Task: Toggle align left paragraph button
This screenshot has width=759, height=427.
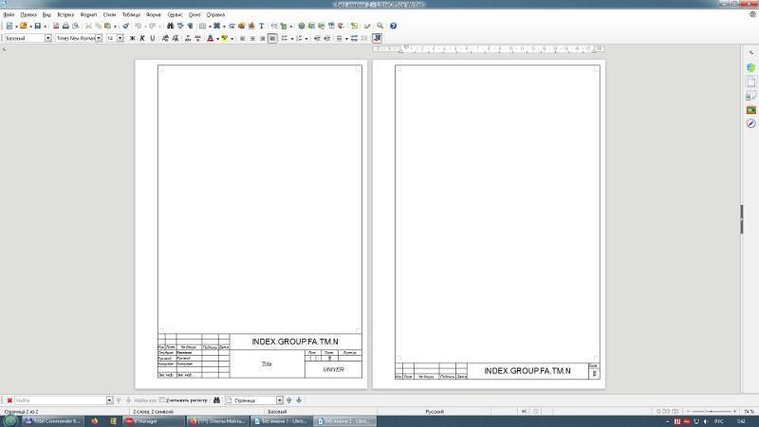Action: (x=243, y=38)
